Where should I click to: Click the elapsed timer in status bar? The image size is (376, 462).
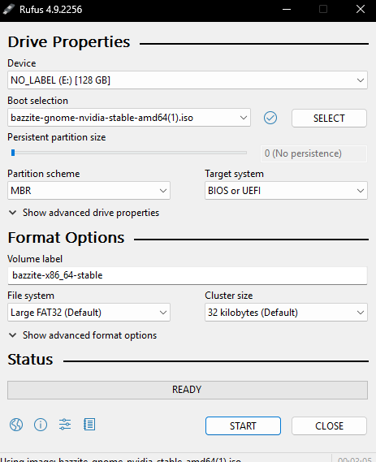(x=355, y=459)
